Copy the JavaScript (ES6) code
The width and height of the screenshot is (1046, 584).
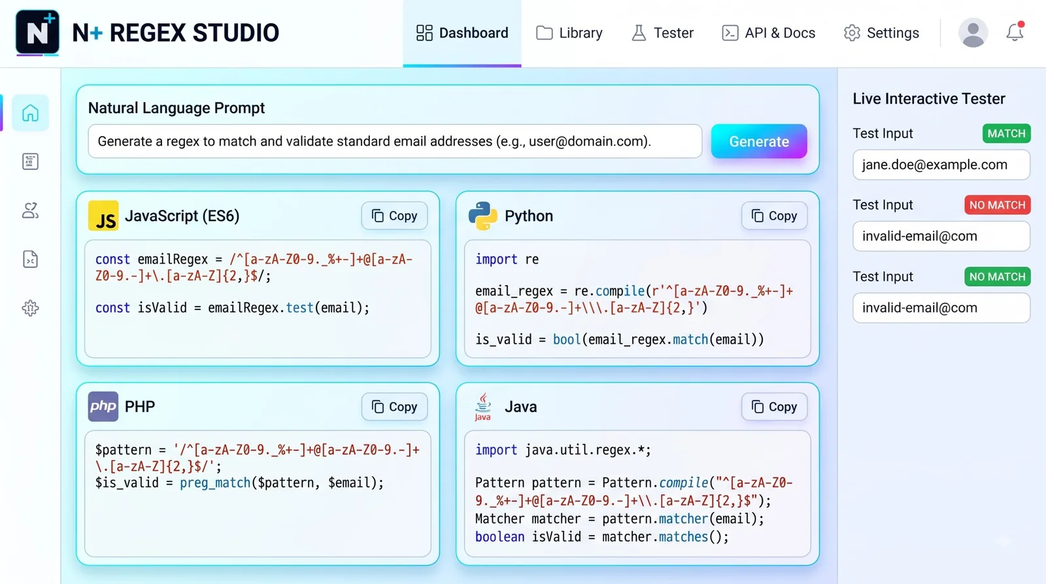point(394,216)
